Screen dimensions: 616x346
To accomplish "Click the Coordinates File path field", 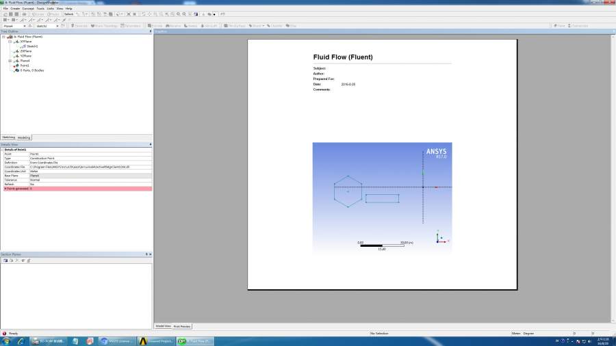I will [x=90, y=167].
